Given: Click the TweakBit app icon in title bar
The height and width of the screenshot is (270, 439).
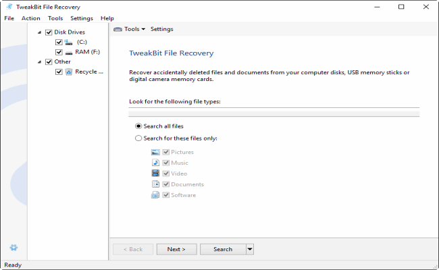Looking at the screenshot, I should coord(9,7).
